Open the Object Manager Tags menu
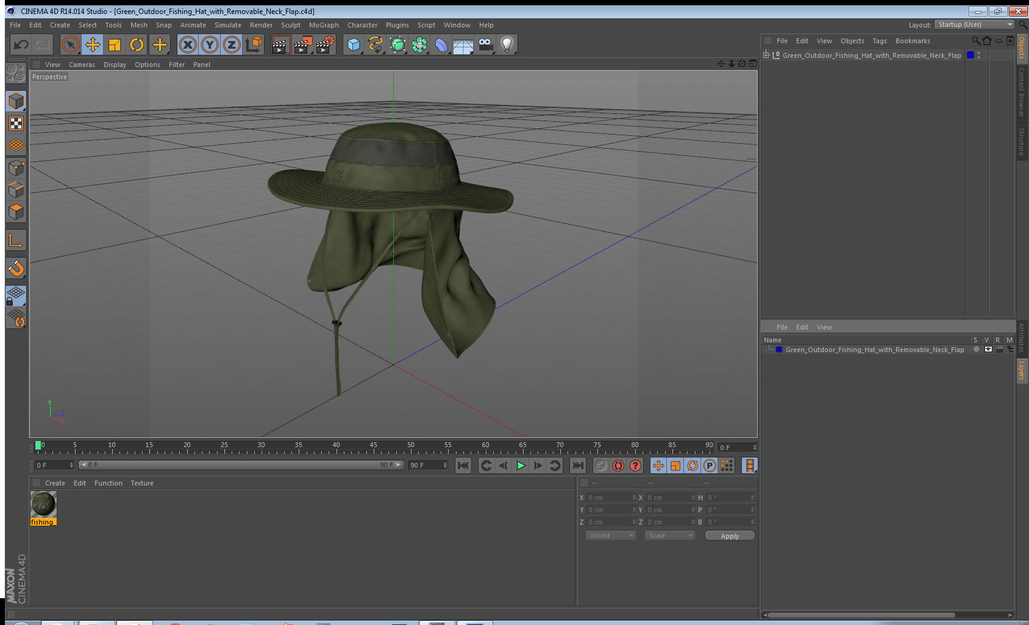 (x=879, y=41)
